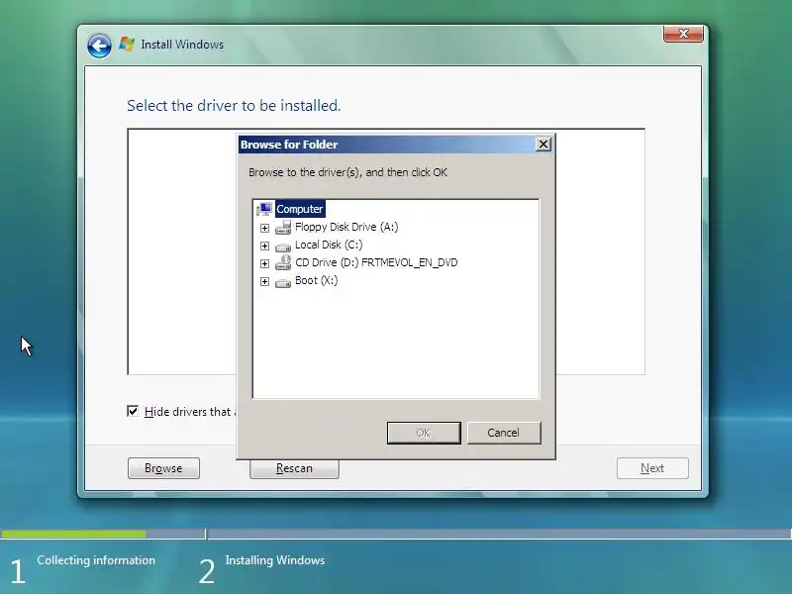792x594 pixels.
Task: Select Floppy Disk Drive (A:) label
Action: coord(346,227)
